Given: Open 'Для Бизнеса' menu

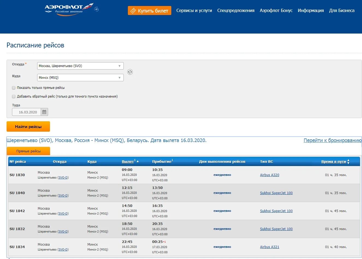Looking at the screenshot, I should click(342, 11).
